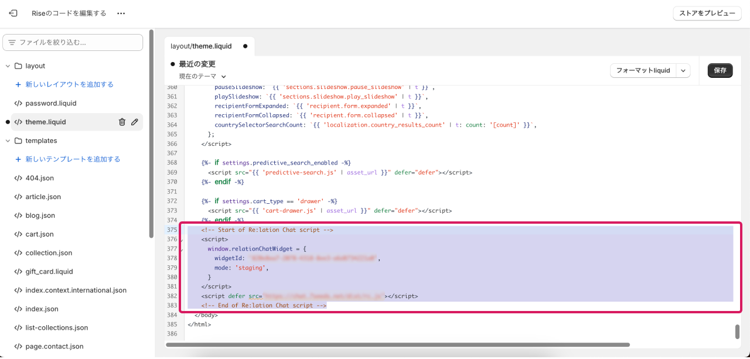The width and height of the screenshot is (750, 359).
Task: Open the フォーマットliquid dropdown arrow
Action: [x=683, y=70]
